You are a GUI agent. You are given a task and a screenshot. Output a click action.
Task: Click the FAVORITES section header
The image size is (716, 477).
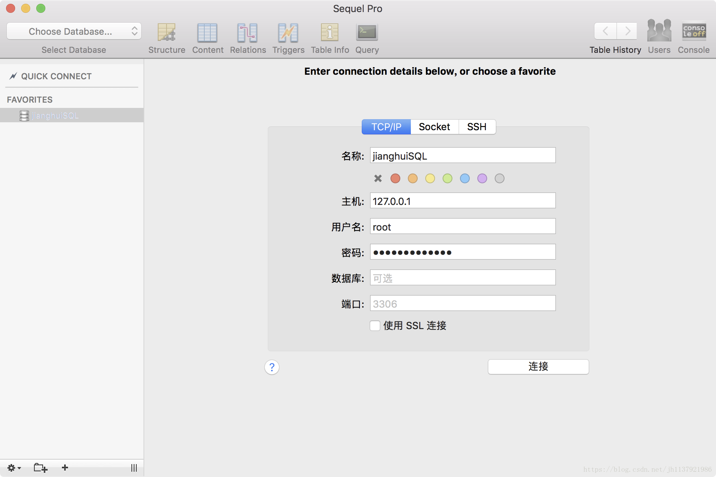click(x=30, y=100)
